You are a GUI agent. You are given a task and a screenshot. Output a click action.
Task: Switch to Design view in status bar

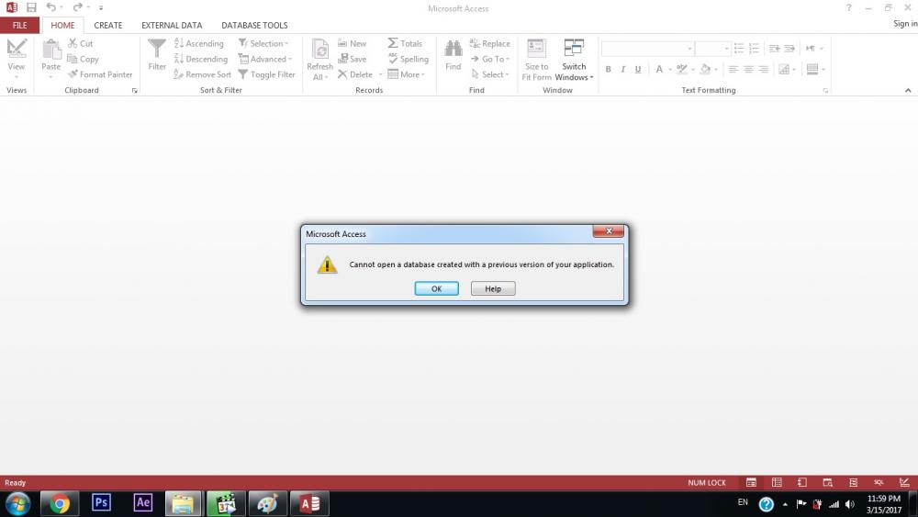[x=904, y=482]
